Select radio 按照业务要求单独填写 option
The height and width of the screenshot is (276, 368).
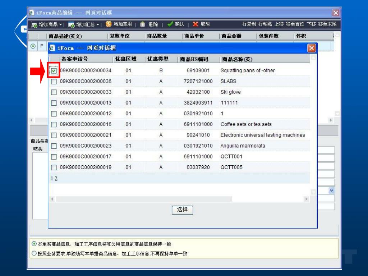(34, 253)
